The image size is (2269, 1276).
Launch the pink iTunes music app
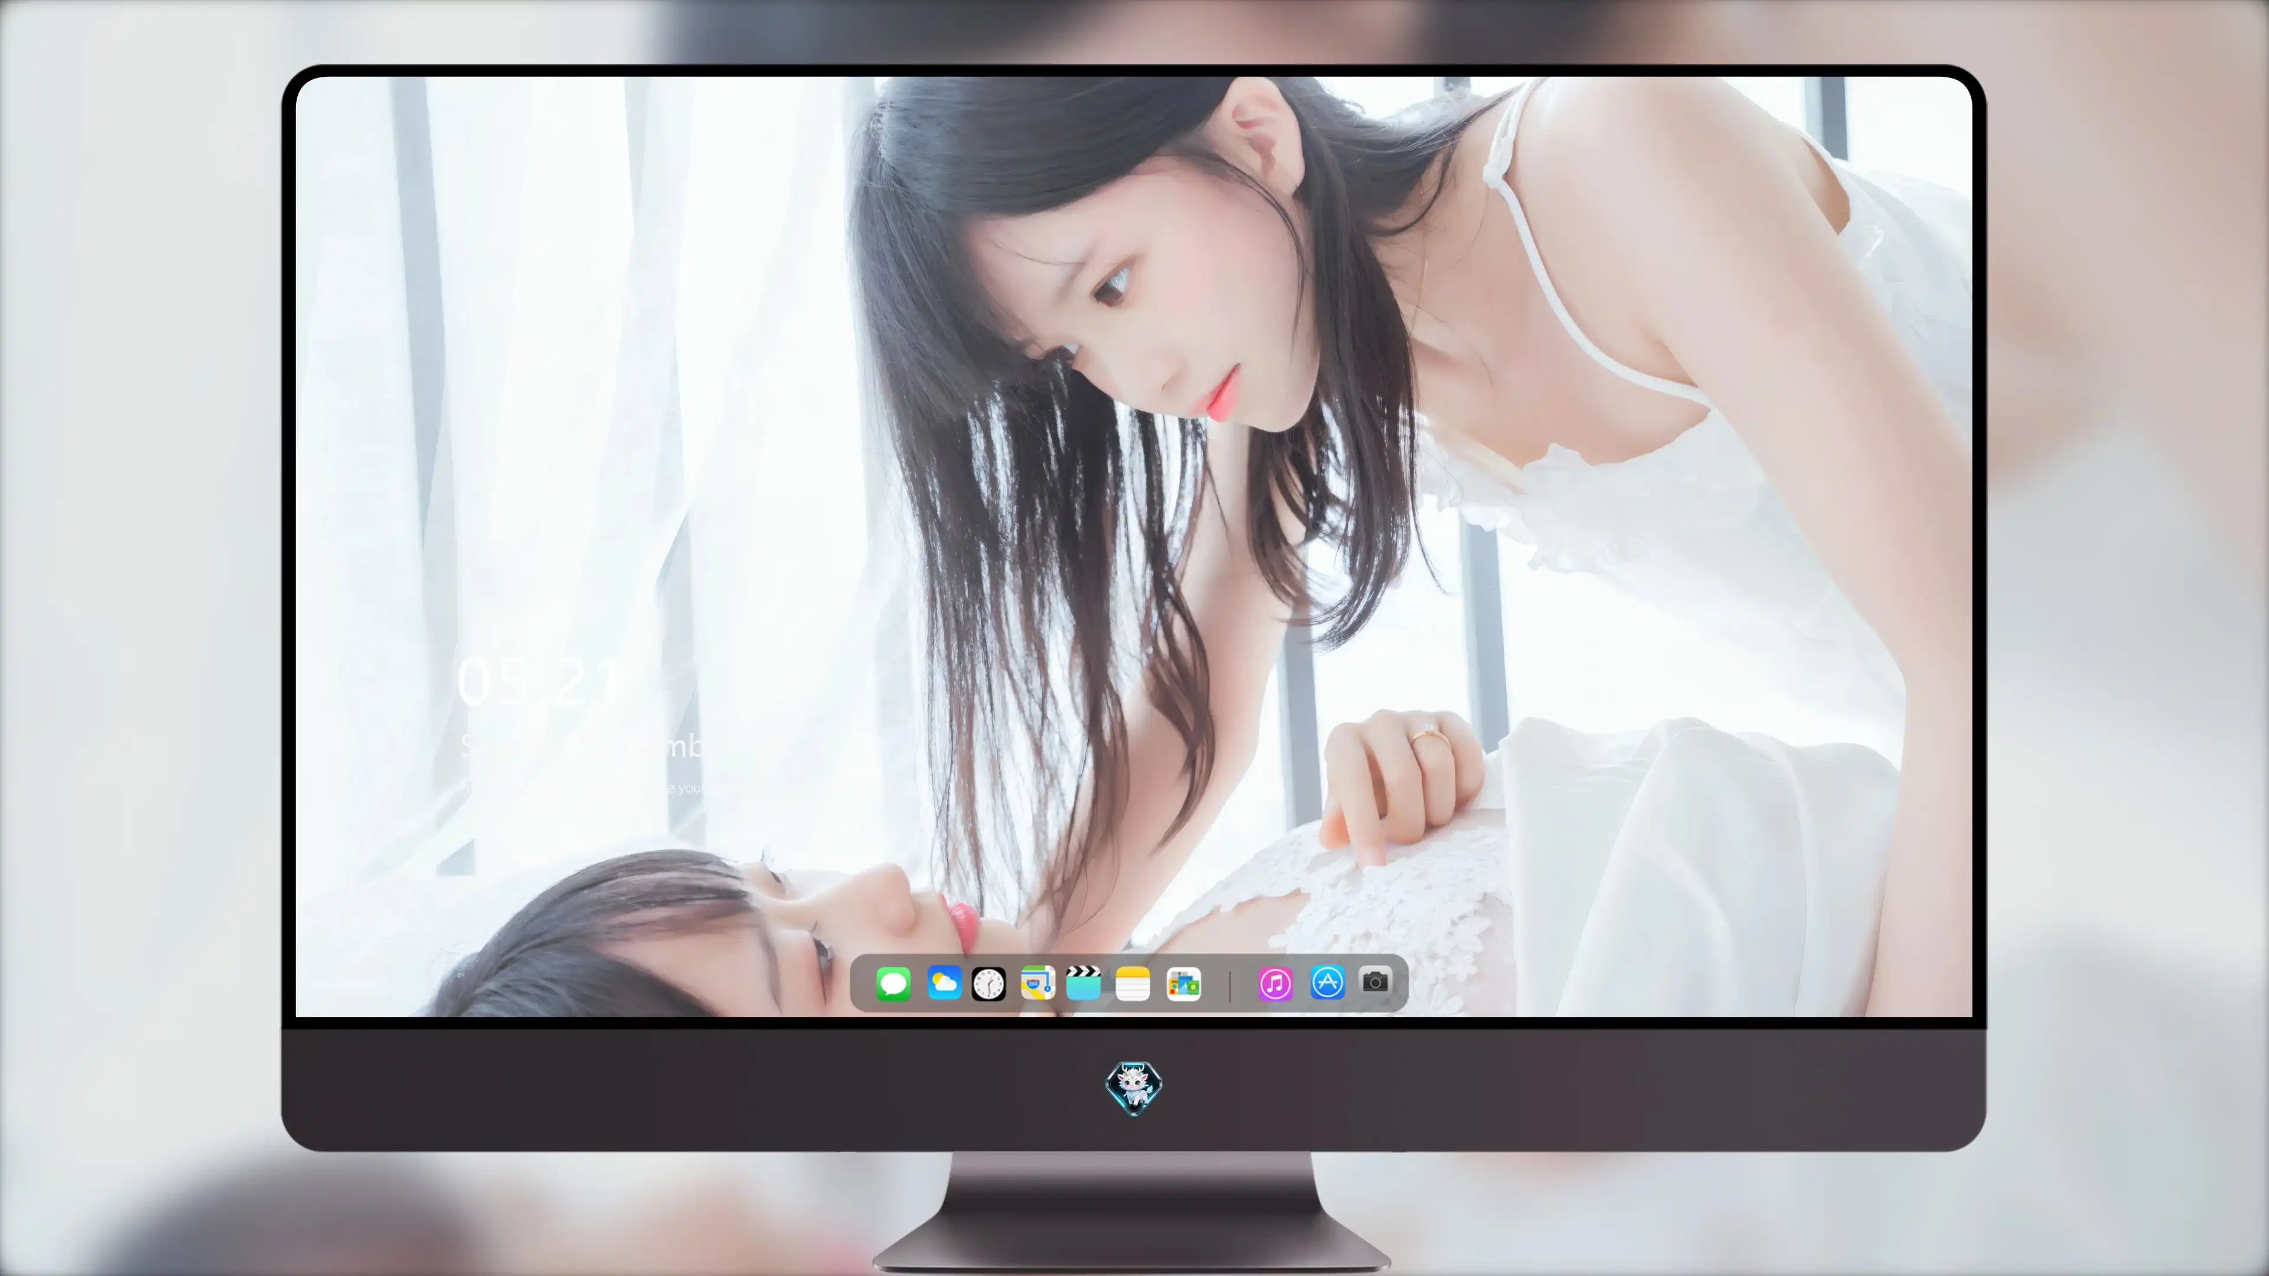pyautogui.click(x=1276, y=984)
